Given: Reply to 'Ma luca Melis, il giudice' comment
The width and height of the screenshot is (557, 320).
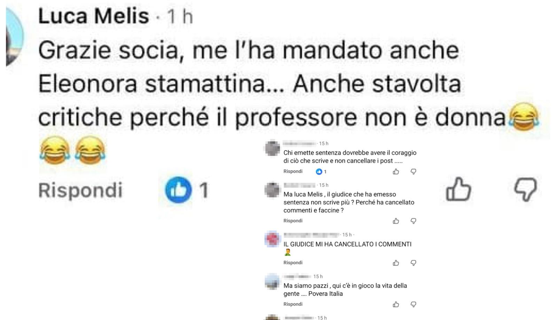Looking at the screenshot, I should pyautogui.click(x=293, y=221).
